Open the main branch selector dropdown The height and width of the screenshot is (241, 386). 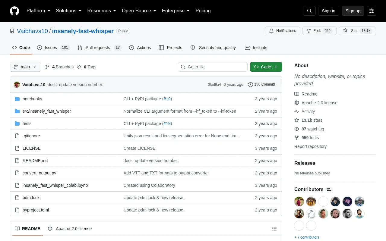pos(25,67)
